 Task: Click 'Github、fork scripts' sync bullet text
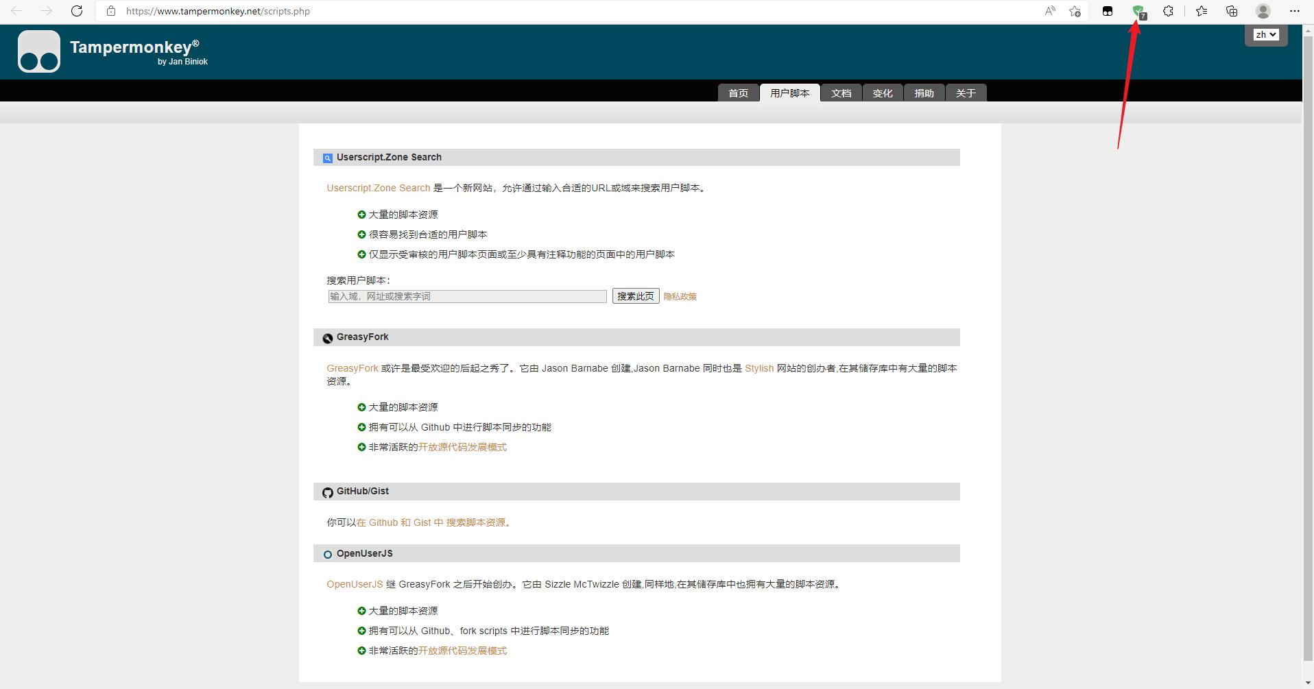(489, 631)
